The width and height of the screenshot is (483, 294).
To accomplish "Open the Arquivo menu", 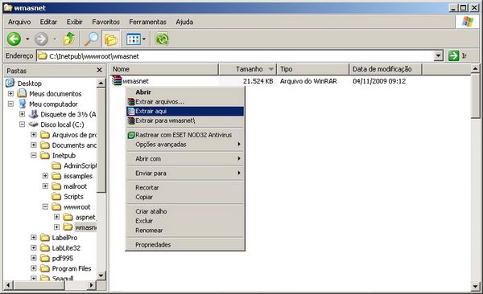I will coord(19,22).
